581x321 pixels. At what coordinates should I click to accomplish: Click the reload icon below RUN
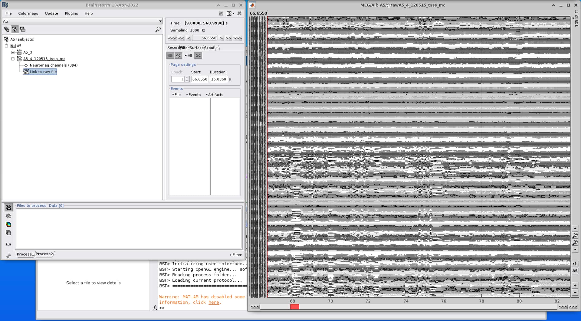click(x=8, y=256)
